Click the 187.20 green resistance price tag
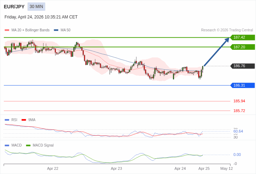The image size is (256, 174). point(242,47)
